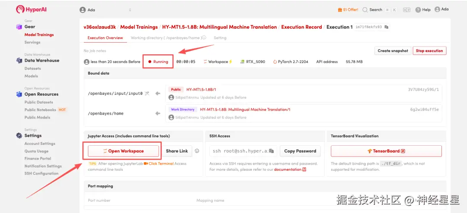Viewport: 467px width, 213px height.
Task: Click the v36oxlzaud3k breadcrumb link
Action: 99,27
